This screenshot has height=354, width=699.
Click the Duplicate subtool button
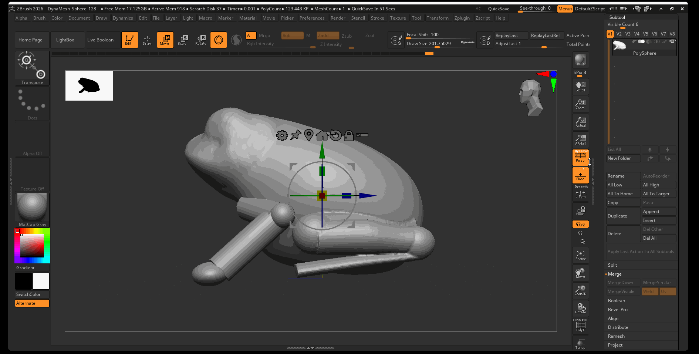tap(623, 216)
